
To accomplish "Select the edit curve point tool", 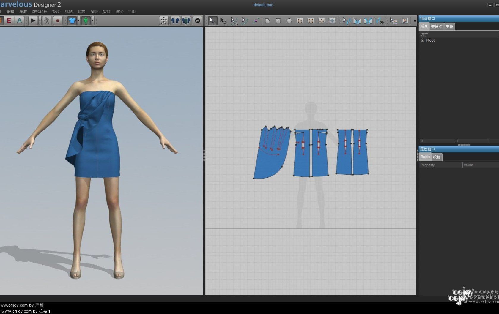I will click(245, 20).
